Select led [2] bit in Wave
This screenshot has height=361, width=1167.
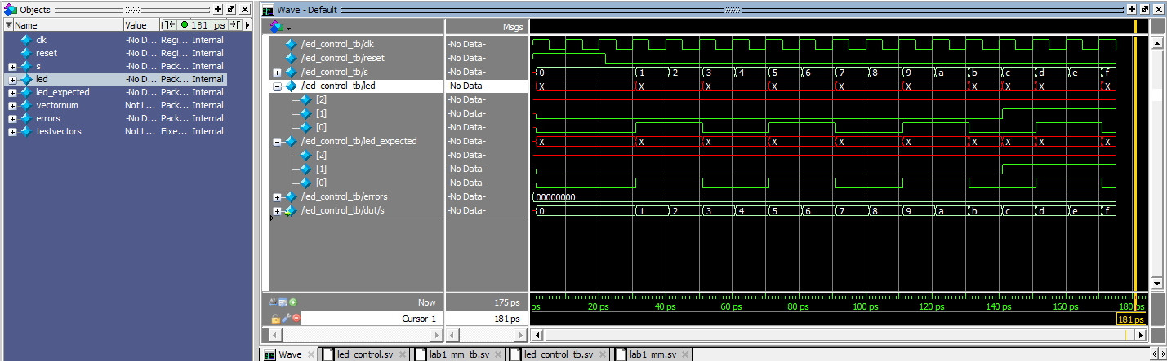321,99
